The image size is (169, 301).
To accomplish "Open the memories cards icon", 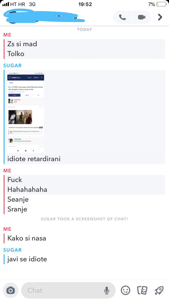I will coord(142,290).
